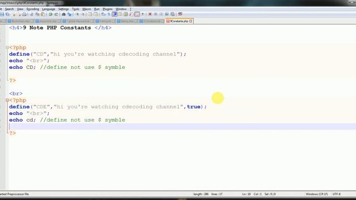The image size is (356, 200).
Task: Open Find using the binoculars icon
Action: tap(63, 14)
